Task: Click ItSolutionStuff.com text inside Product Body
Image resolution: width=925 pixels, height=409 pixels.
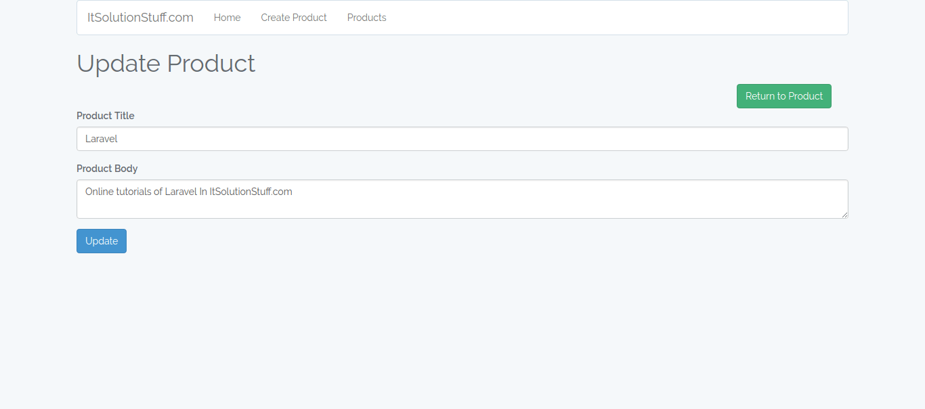Action: pyautogui.click(x=251, y=192)
